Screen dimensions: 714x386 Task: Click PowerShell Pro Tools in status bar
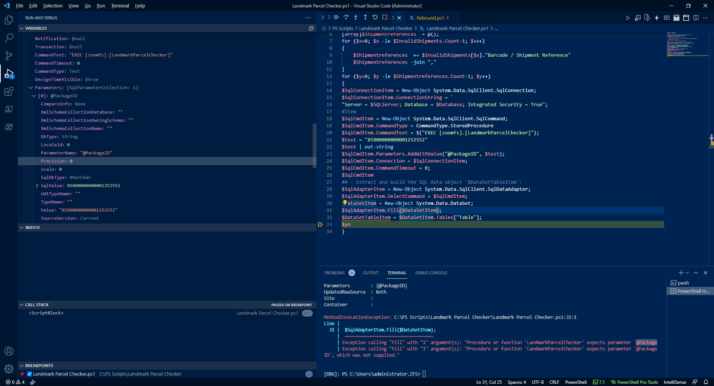click(634, 382)
